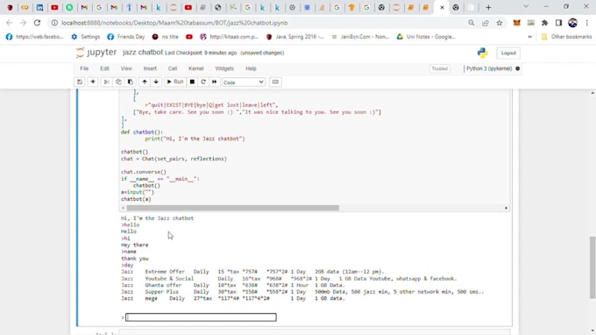Image resolution: width=596 pixels, height=335 pixels.
Task: Open the cell type Code dropdown
Action: pyautogui.click(x=244, y=82)
